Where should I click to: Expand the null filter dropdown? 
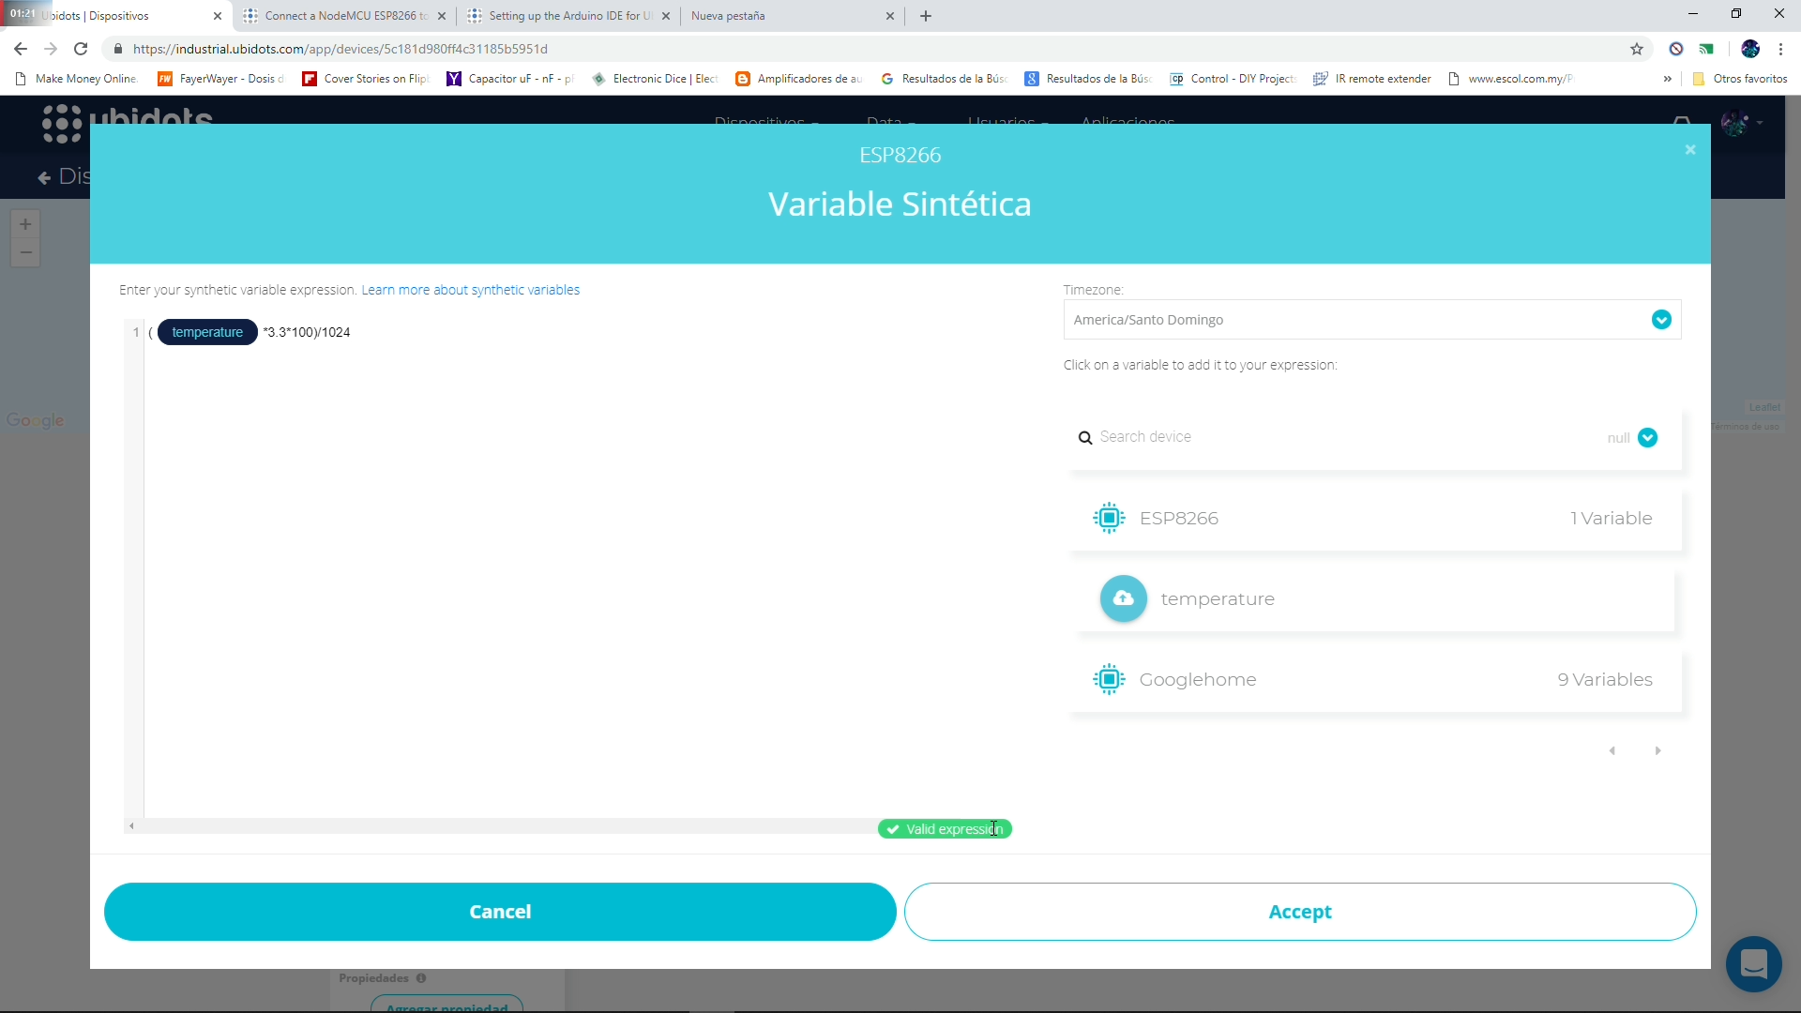(1647, 438)
